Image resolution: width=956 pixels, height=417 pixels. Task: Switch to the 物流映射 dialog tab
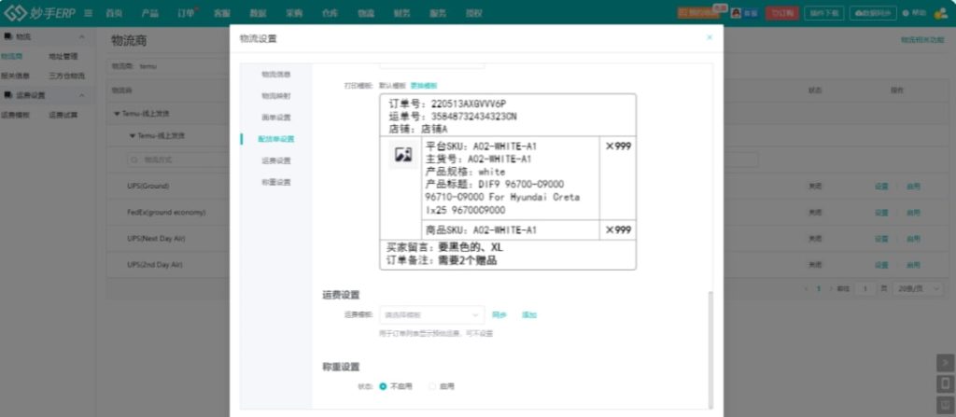point(276,96)
